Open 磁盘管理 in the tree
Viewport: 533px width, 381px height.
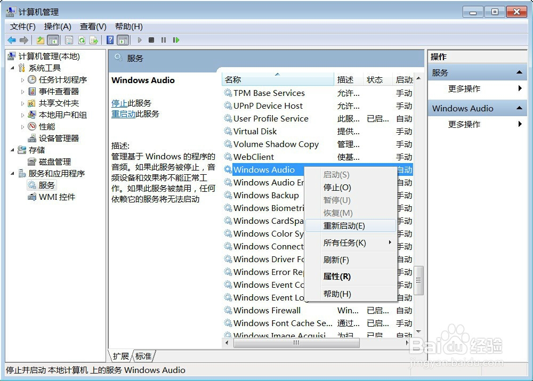point(55,162)
